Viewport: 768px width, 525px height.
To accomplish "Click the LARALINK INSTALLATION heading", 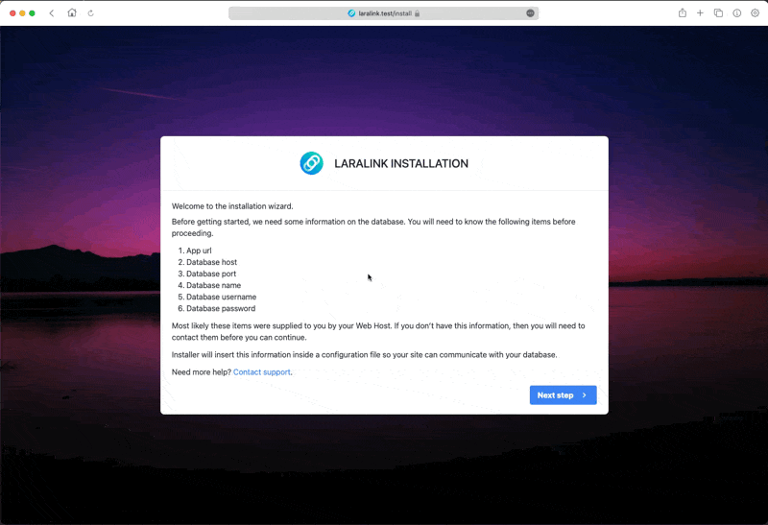I will tap(401, 164).
